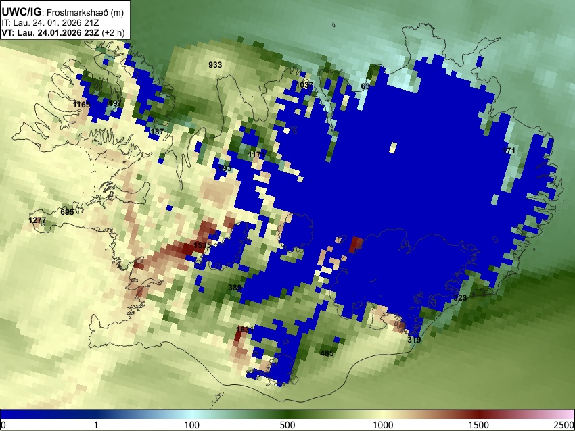The height and width of the screenshot is (431, 575).
Task: Click the 1000 tick on the color scale
Action: (x=383, y=425)
